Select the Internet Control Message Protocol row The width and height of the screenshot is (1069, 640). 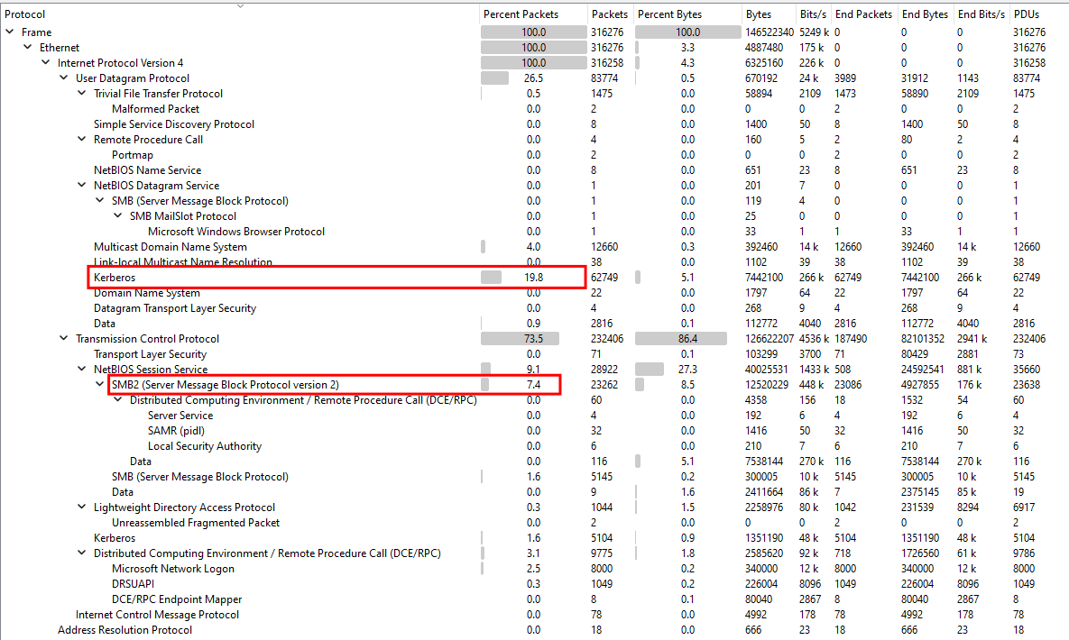157,615
